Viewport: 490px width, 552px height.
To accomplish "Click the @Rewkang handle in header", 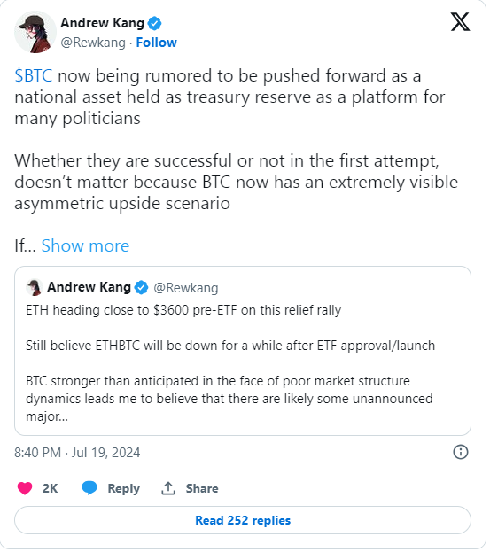I will pos(93,43).
